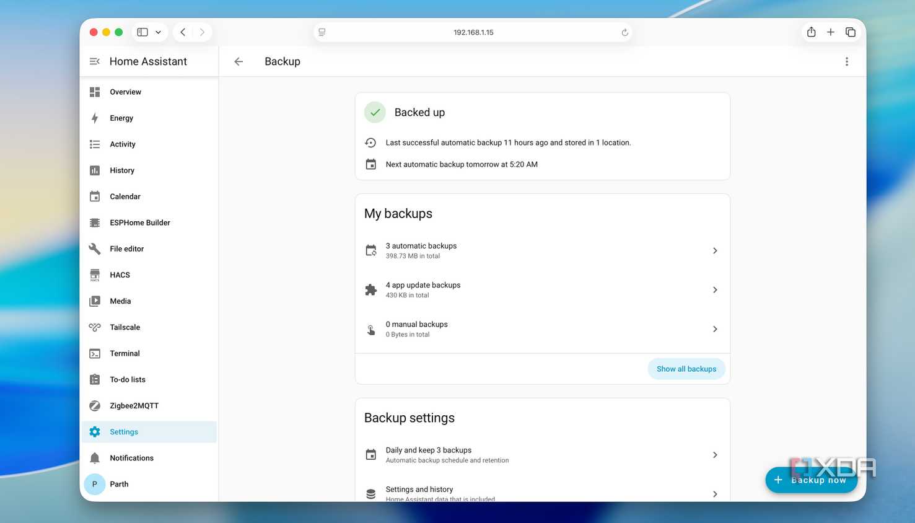Open the Backup page three-dot menu
915x523 pixels.
pos(847,61)
